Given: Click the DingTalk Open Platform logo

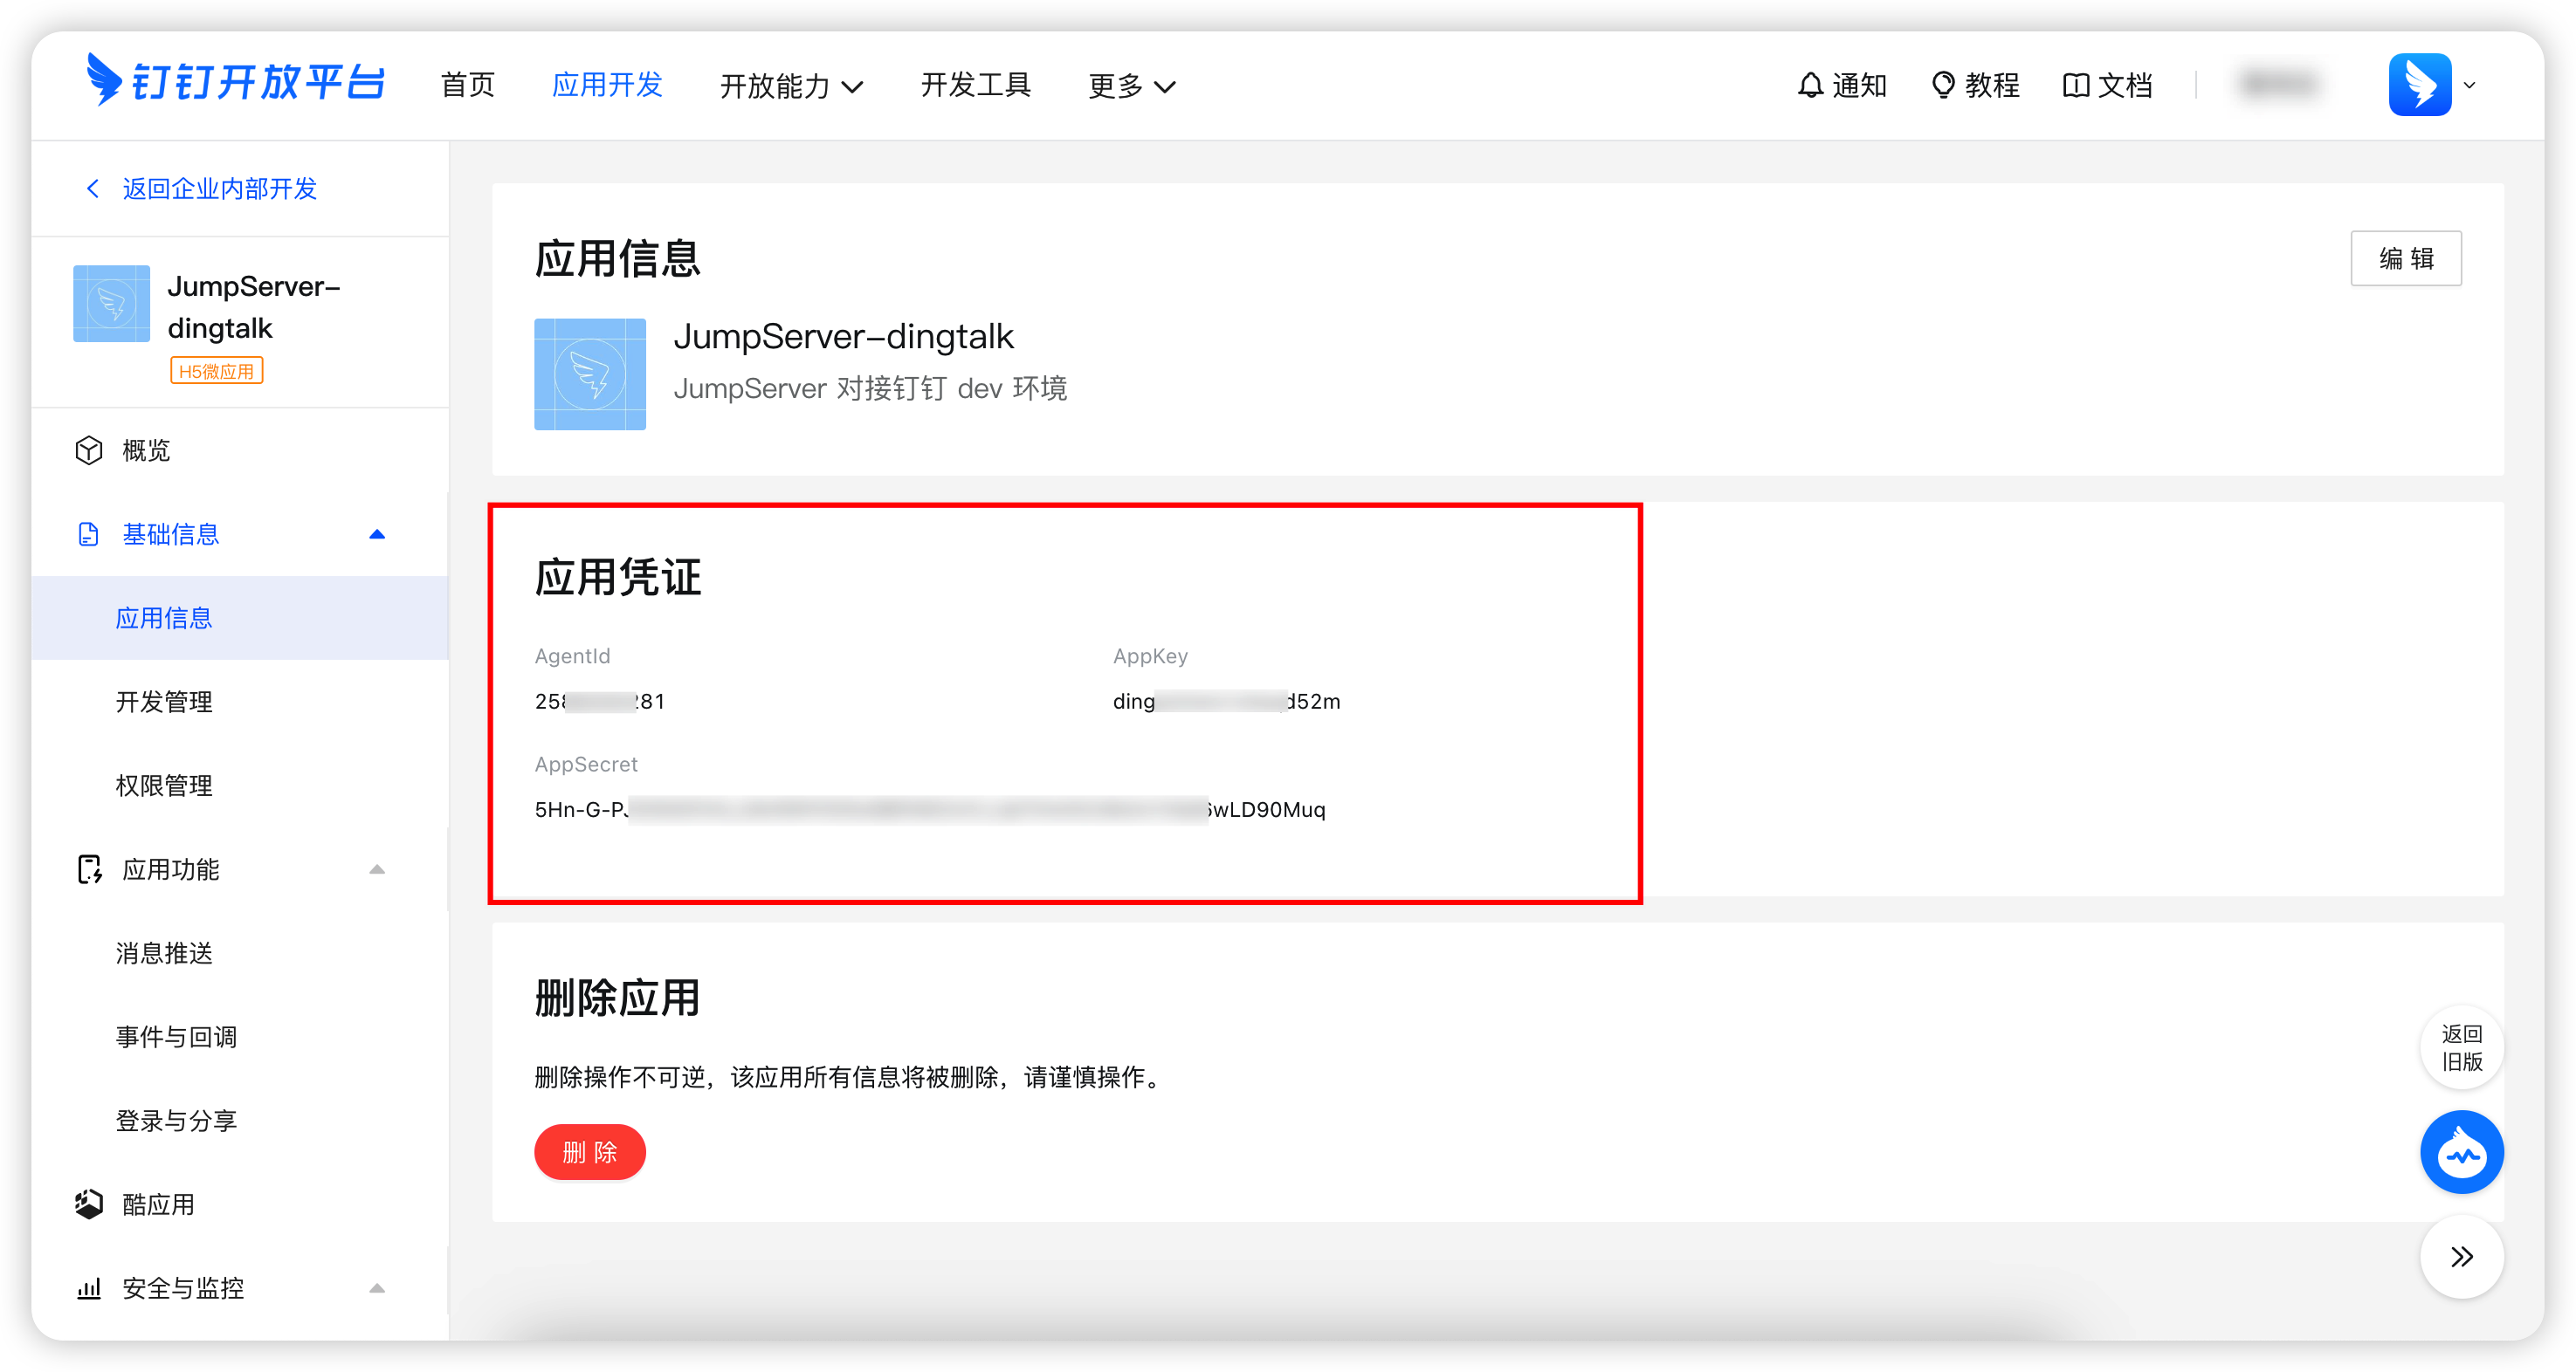Looking at the screenshot, I should click(234, 82).
